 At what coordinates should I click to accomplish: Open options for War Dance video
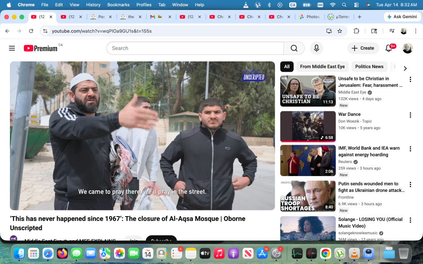coord(410,115)
